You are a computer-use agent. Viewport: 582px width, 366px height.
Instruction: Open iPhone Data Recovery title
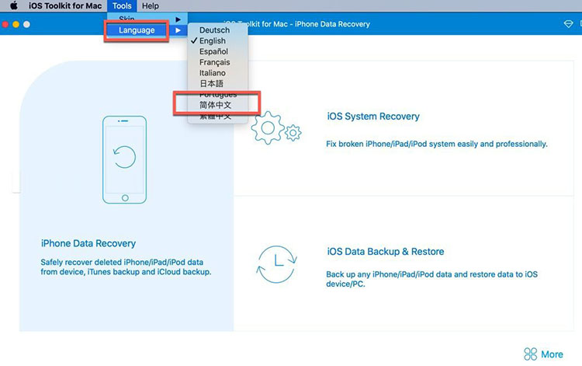pos(88,243)
